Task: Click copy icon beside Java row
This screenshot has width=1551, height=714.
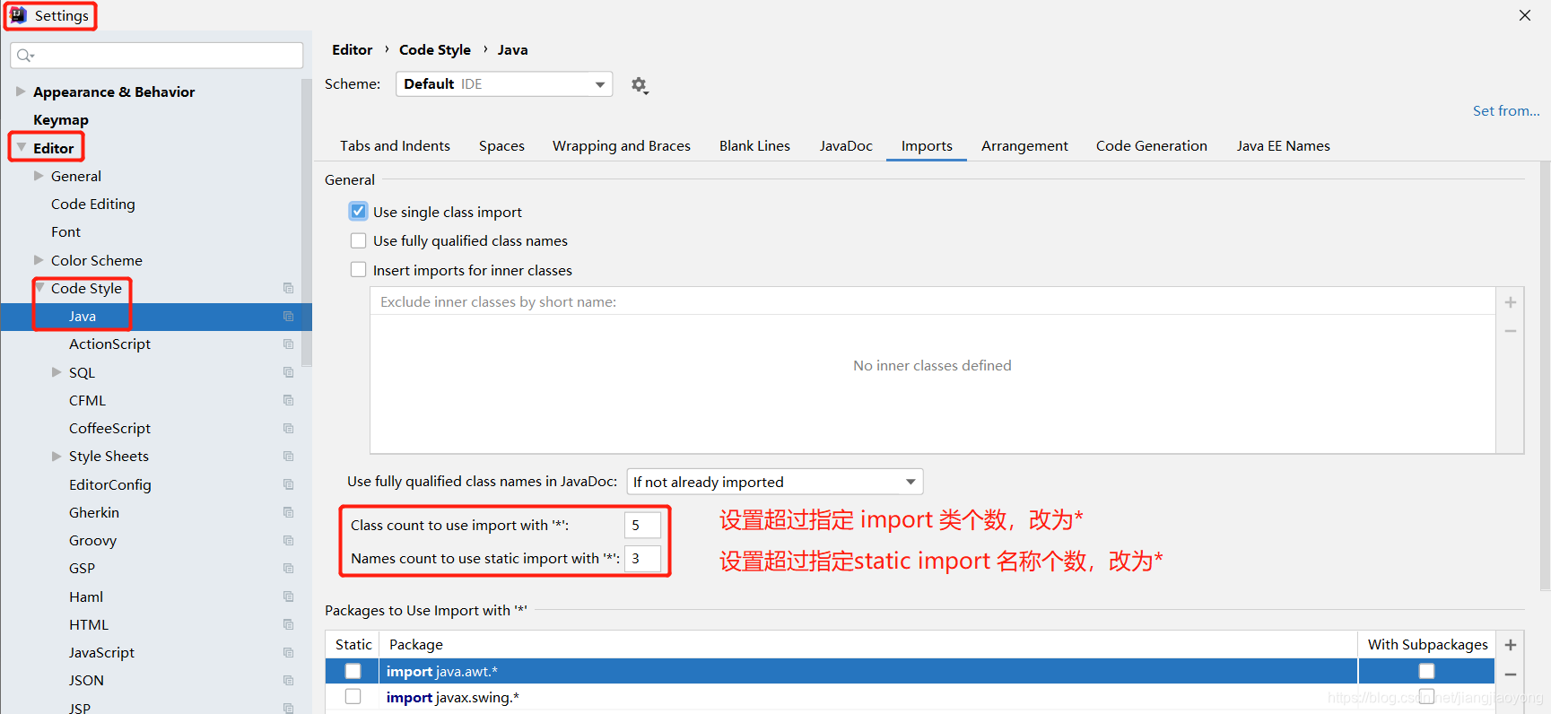Action: [288, 316]
